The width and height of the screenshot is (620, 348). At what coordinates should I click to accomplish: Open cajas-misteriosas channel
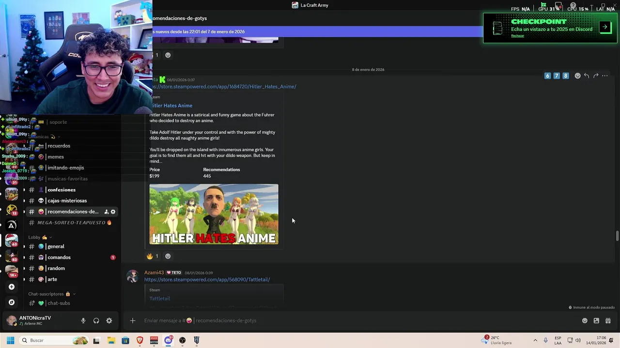pos(67,201)
